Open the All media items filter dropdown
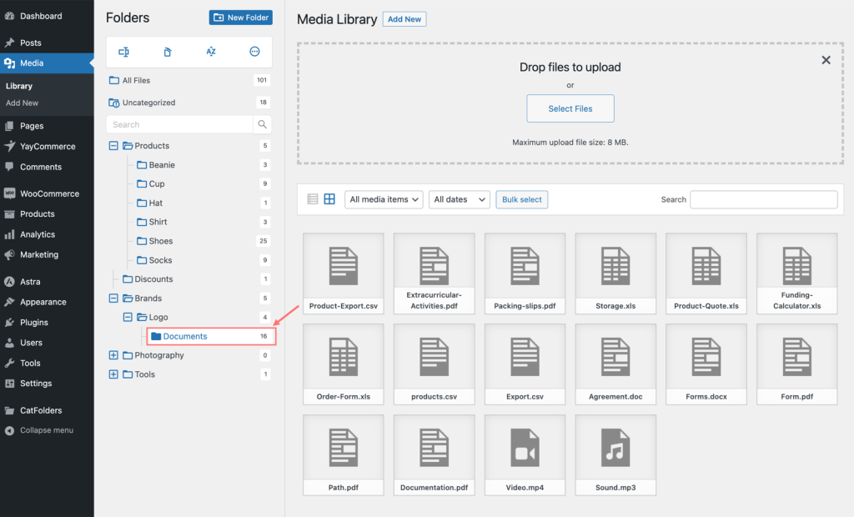Viewport: 854px width, 517px height. [x=384, y=199]
